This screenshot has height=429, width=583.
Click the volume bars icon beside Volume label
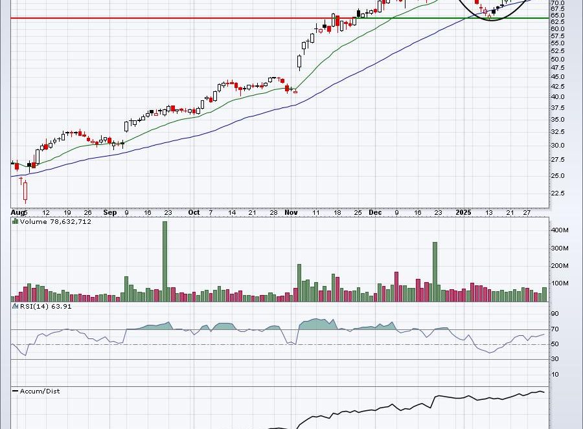tap(16, 221)
